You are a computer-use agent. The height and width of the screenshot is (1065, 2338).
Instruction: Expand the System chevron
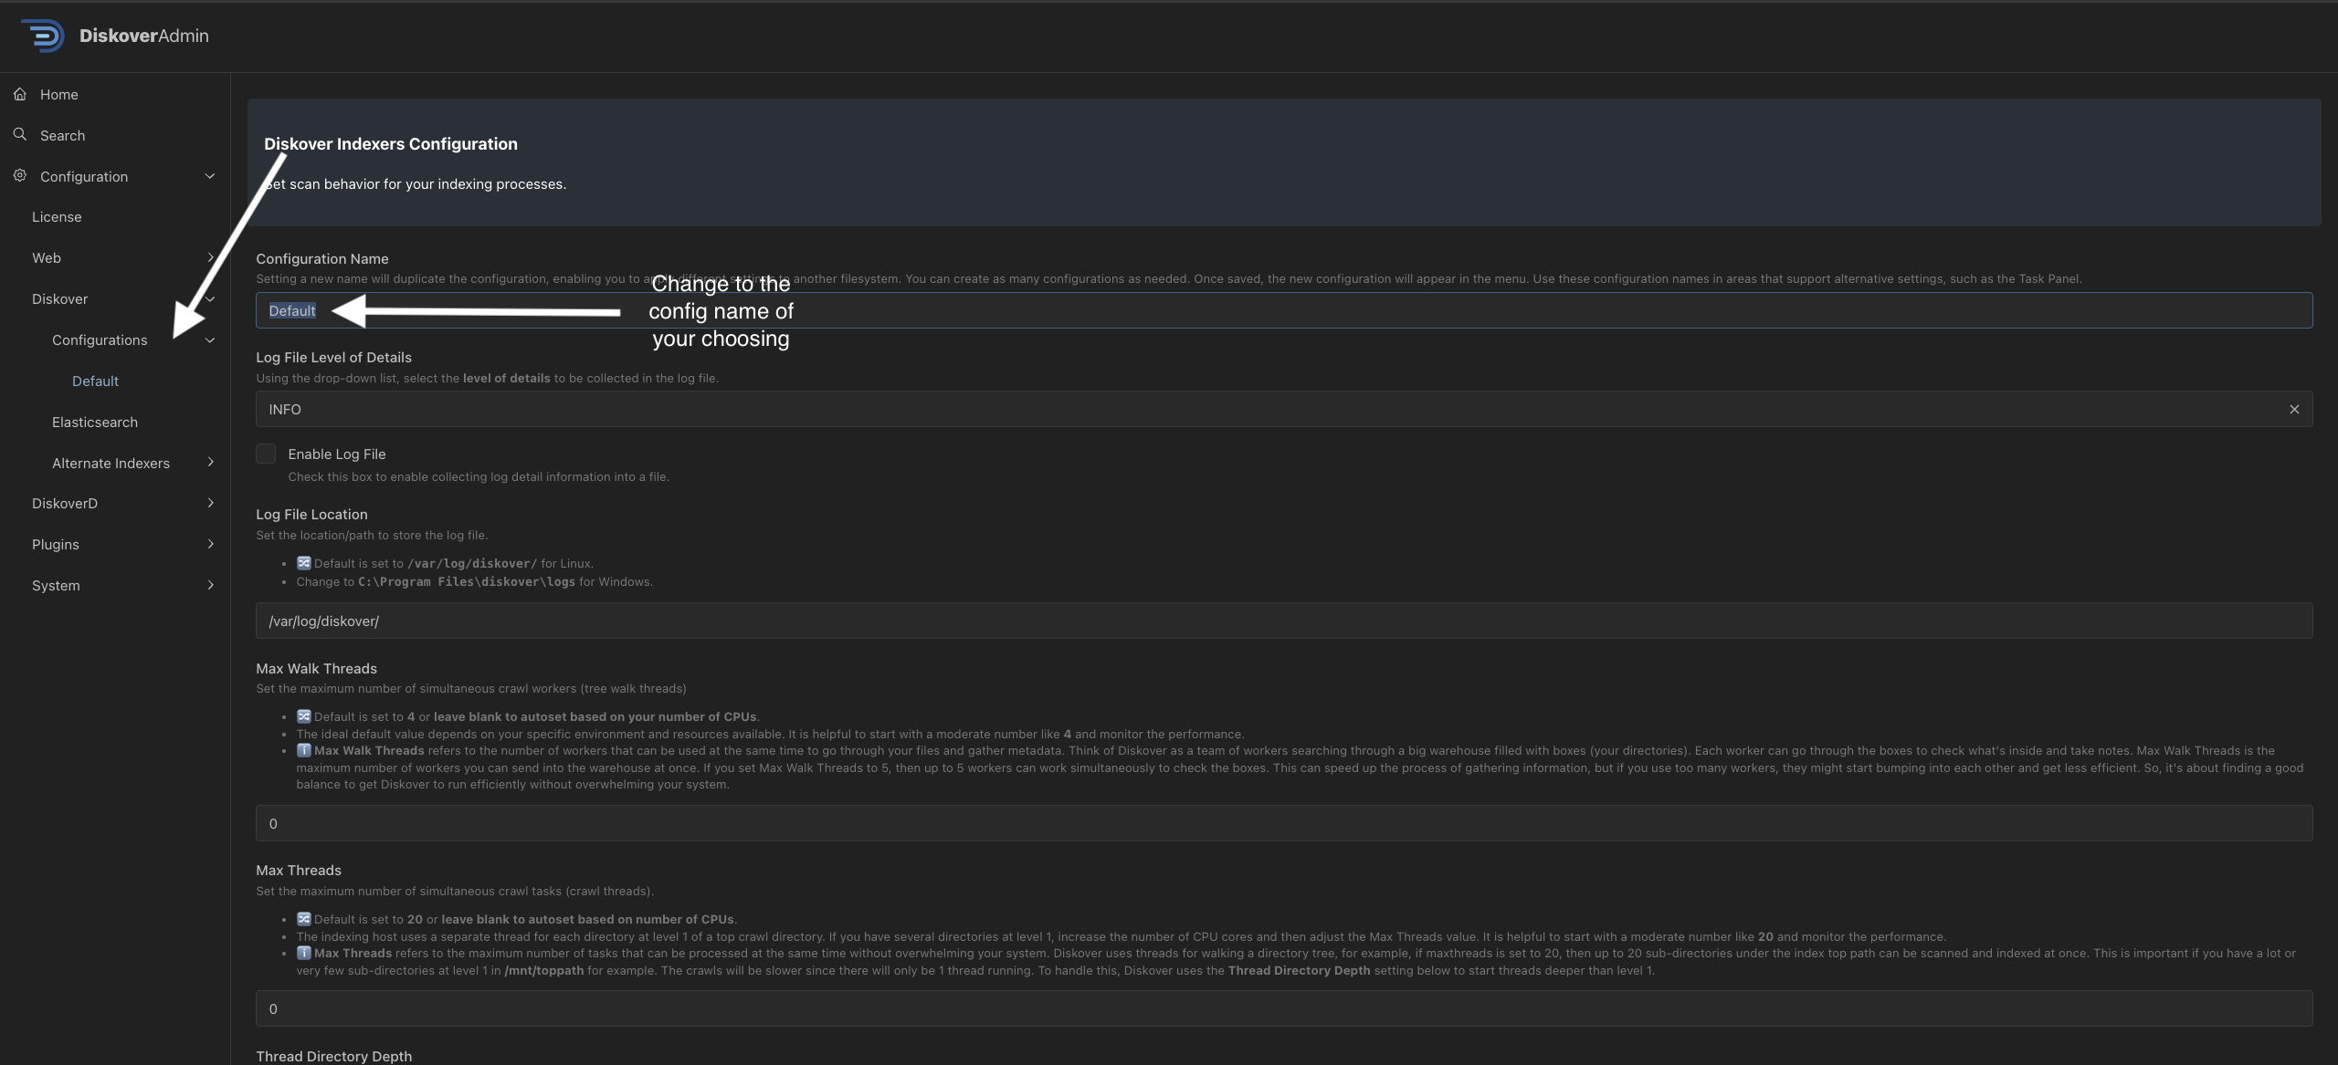point(210,585)
